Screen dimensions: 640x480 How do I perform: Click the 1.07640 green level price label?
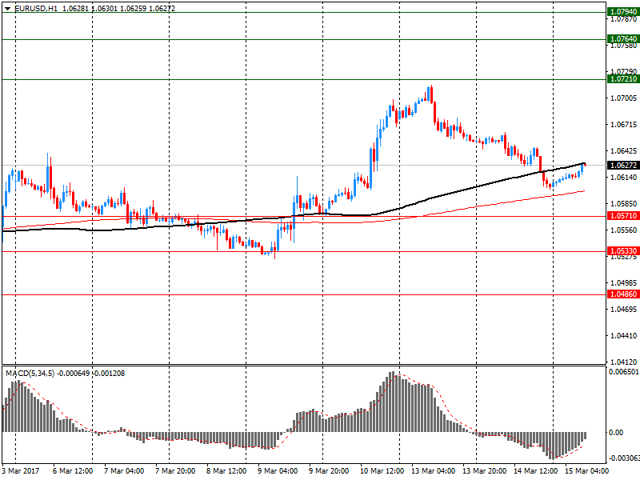(623, 39)
